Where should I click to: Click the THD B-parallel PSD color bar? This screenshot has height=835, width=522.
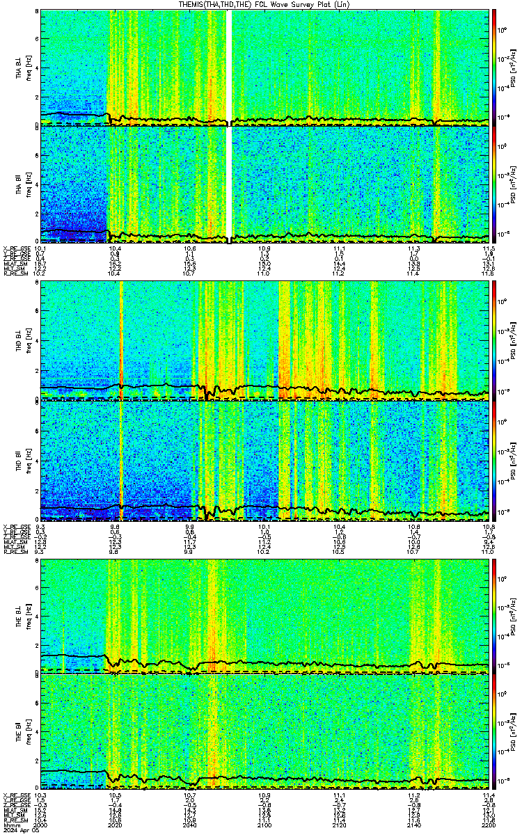tap(494, 459)
